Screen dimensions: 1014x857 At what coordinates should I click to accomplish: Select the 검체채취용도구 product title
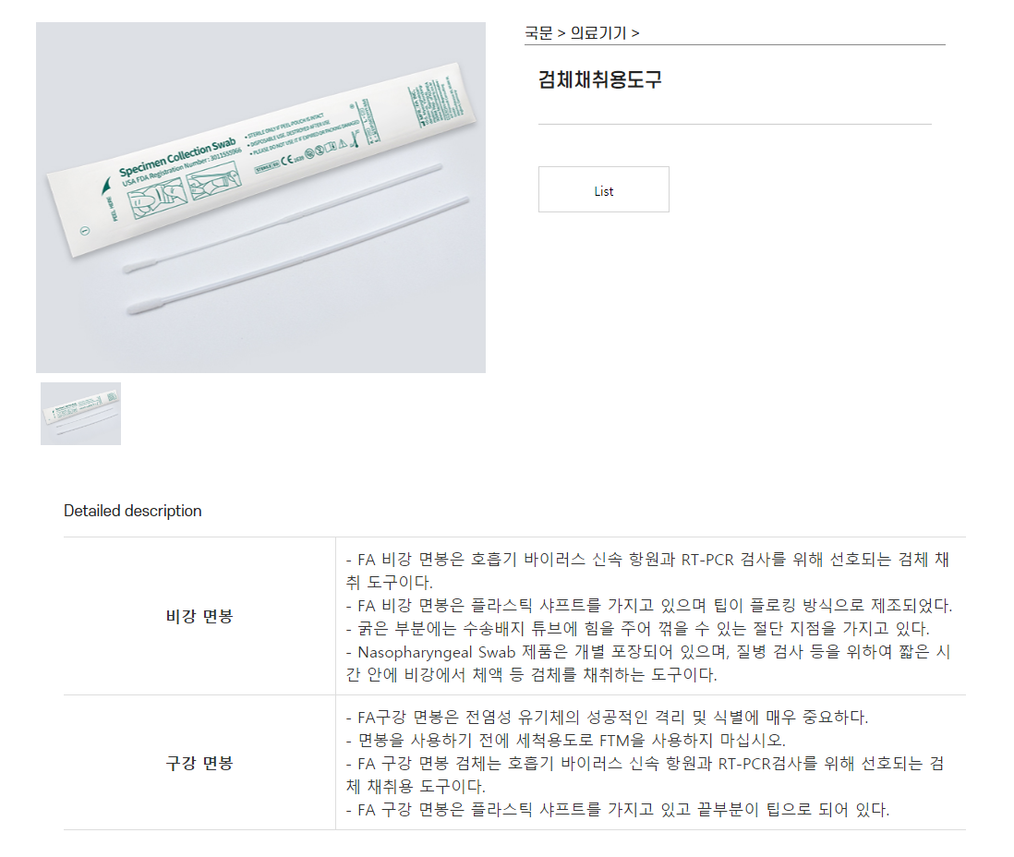point(599,79)
